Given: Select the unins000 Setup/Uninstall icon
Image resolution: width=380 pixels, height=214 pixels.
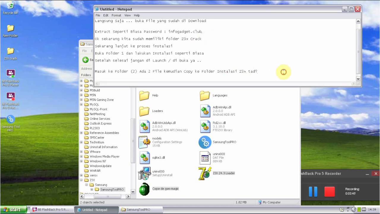Looking at the screenshot, I should [x=144, y=173].
